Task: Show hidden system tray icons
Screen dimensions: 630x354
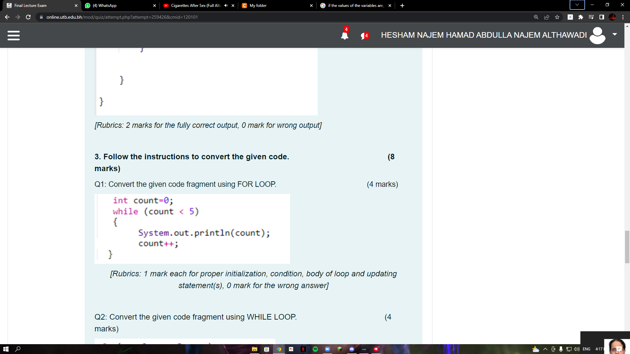Action: [545, 349]
